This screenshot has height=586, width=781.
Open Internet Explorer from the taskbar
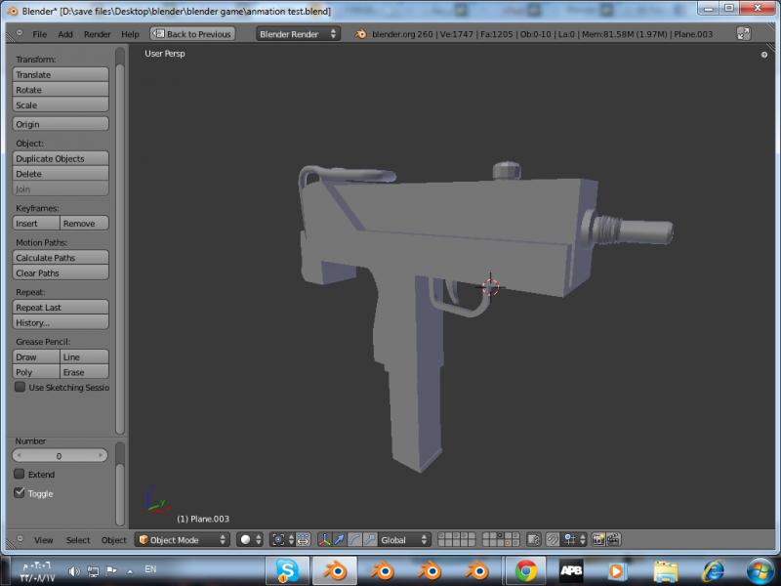pyautogui.click(x=714, y=571)
